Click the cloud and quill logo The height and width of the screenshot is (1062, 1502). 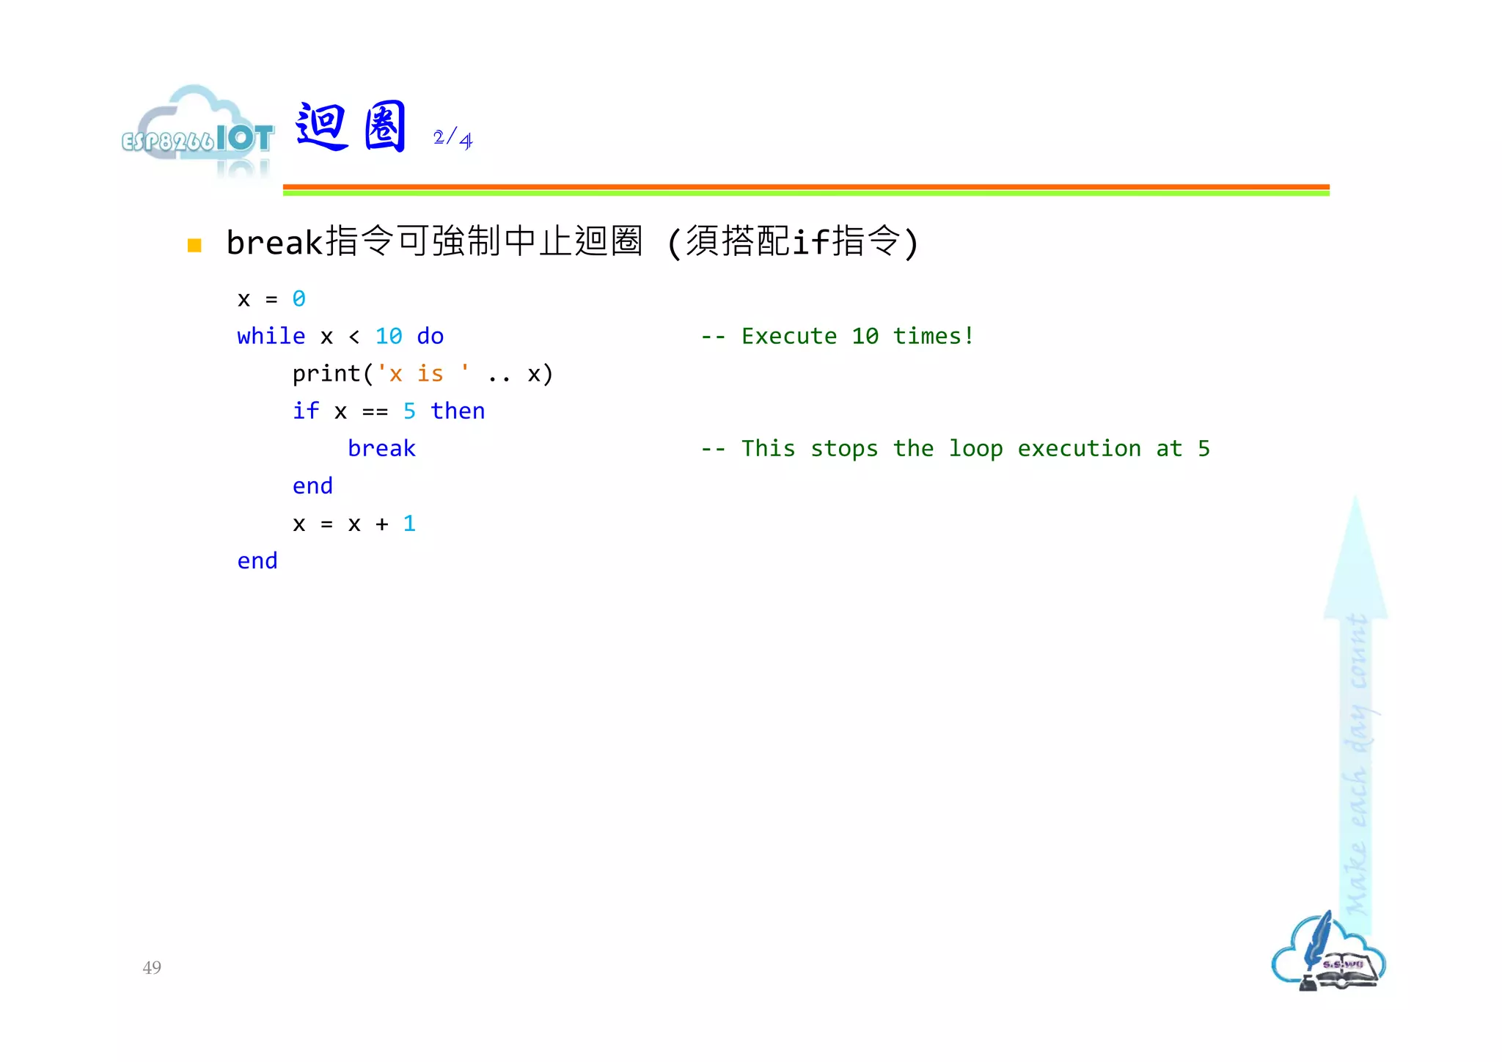(1327, 951)
